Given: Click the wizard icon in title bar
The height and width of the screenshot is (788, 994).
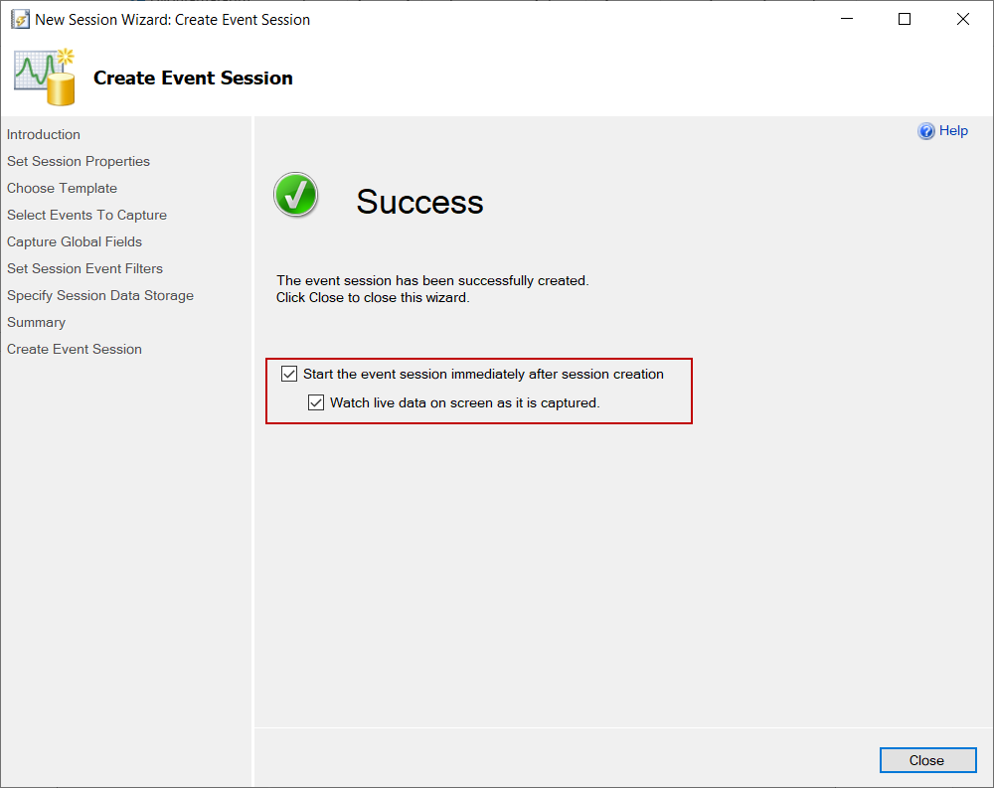Looking at the screenshot, I should [x=20, y=20].
